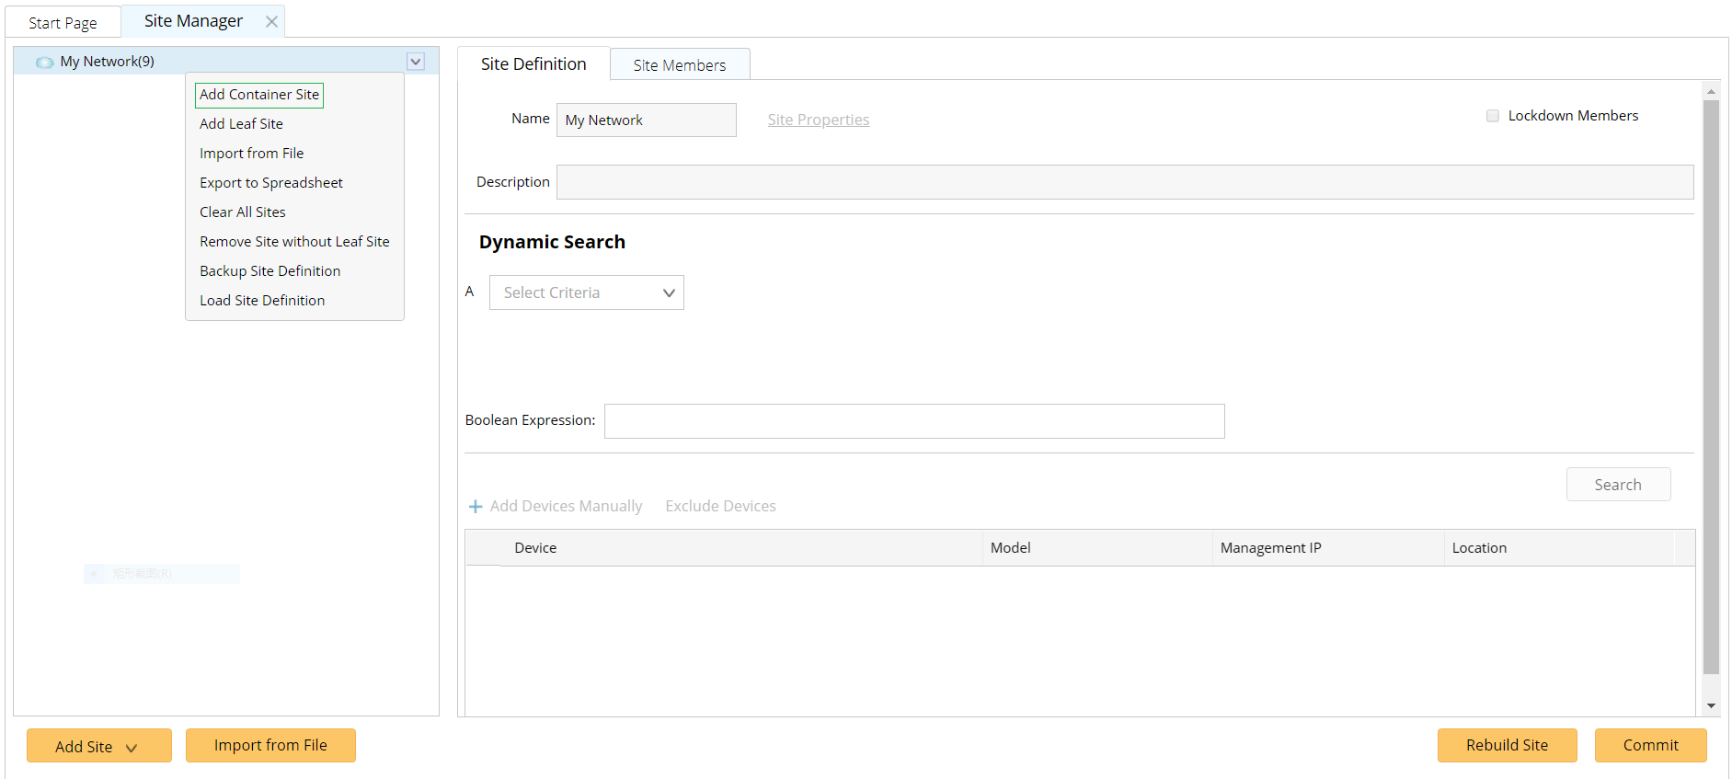Close the Site Manager tab

point(271,21)
